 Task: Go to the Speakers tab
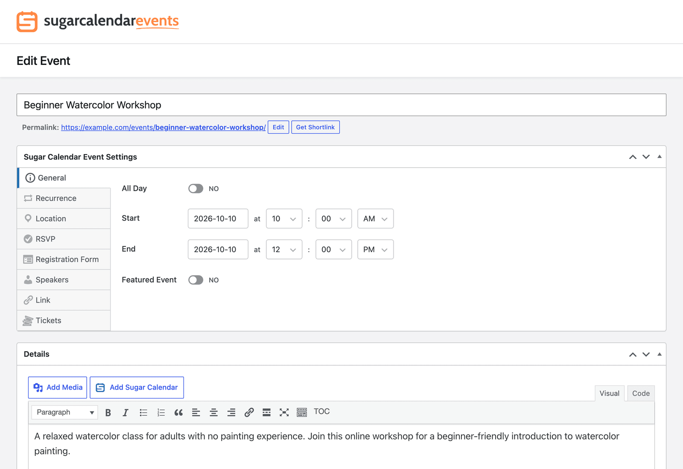[64, 280]
